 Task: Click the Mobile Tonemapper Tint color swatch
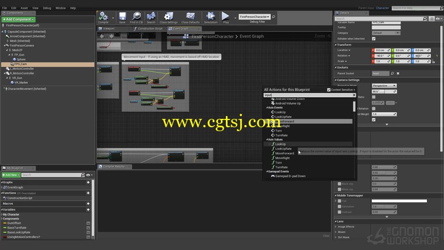point(399,201)
